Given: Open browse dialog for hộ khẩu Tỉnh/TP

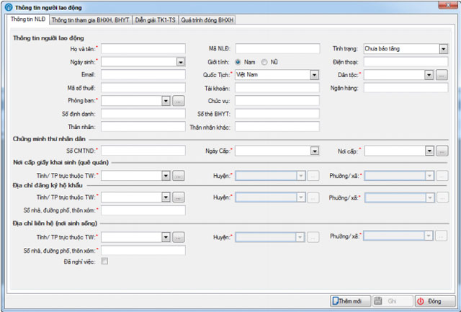Looking at the screenshot, I should (x=179, y=197).
